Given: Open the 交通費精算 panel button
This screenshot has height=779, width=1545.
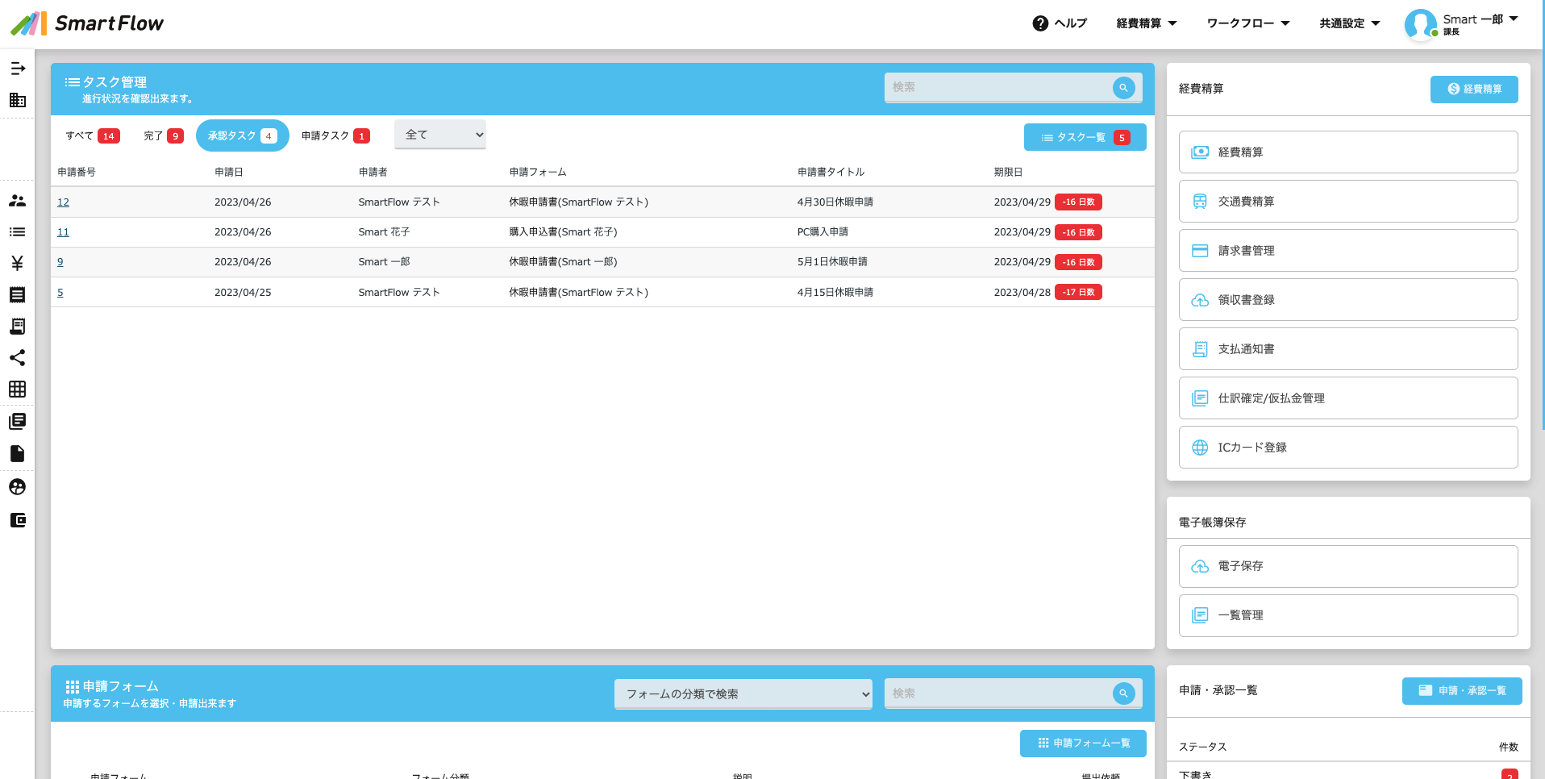Looking at the screenshot, I should 1347,202.
